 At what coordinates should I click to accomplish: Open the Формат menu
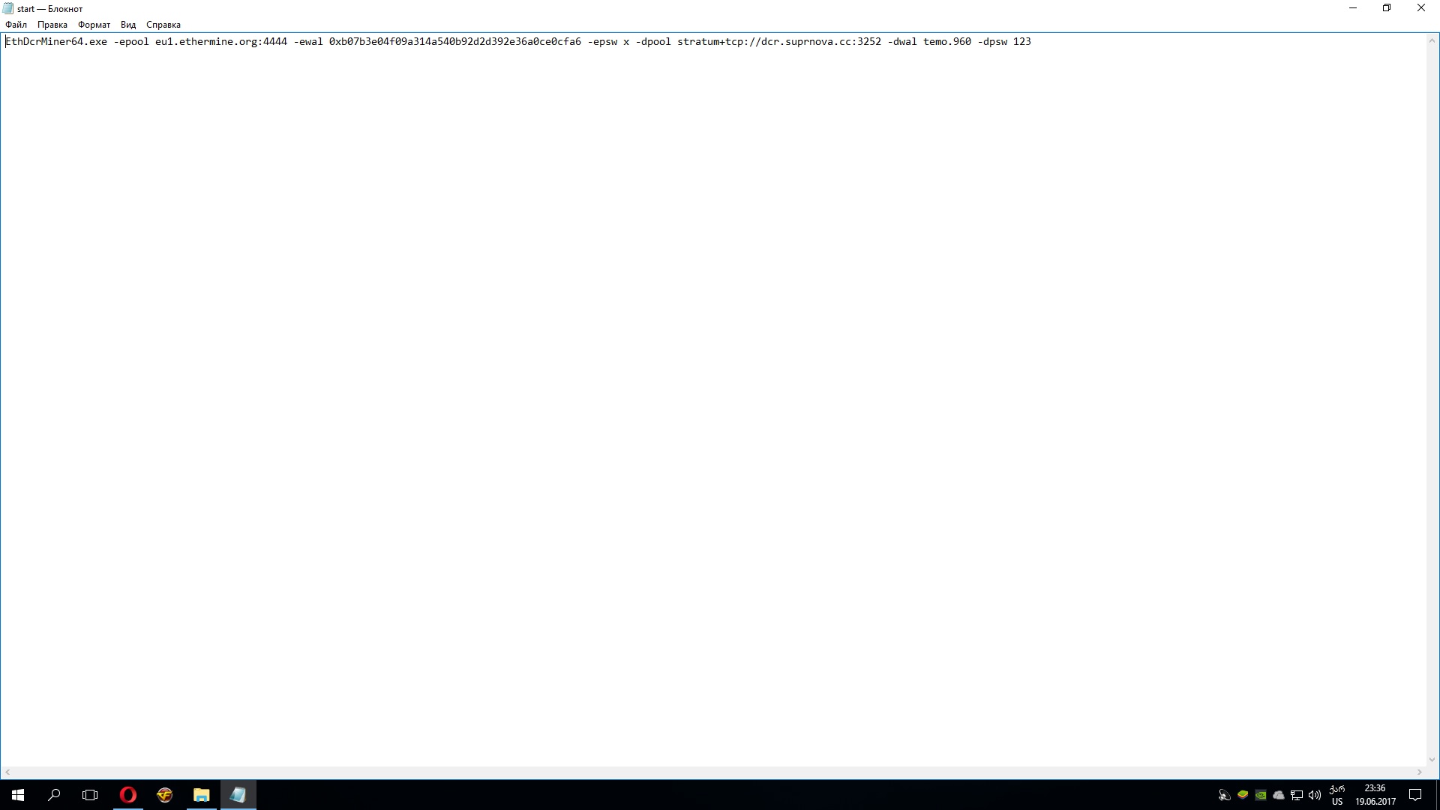(x=94, y=25)
